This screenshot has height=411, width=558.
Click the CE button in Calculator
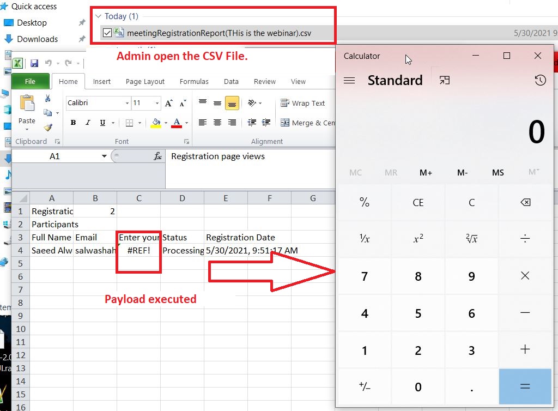coord(418,202)
